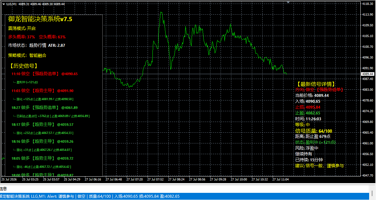Click the 4105.10 price axis label
This screenshot has width=376, height=200.
368,36
